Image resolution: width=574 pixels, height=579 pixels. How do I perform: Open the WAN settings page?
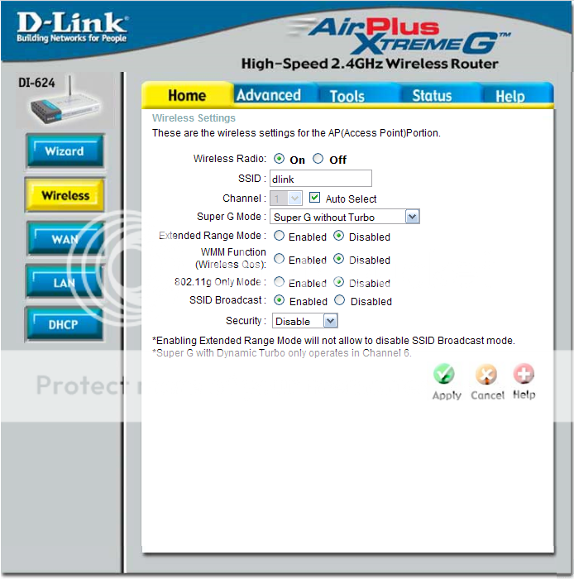tap(65, 239)
